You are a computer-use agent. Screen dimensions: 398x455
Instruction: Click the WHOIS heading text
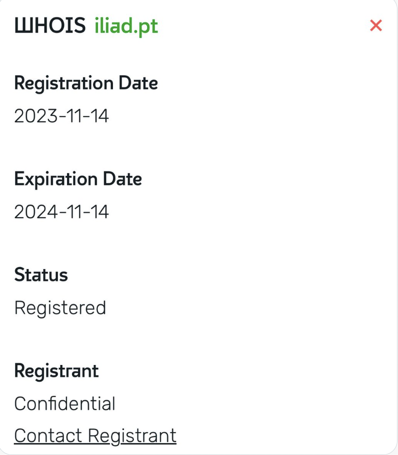coord(50,26)
